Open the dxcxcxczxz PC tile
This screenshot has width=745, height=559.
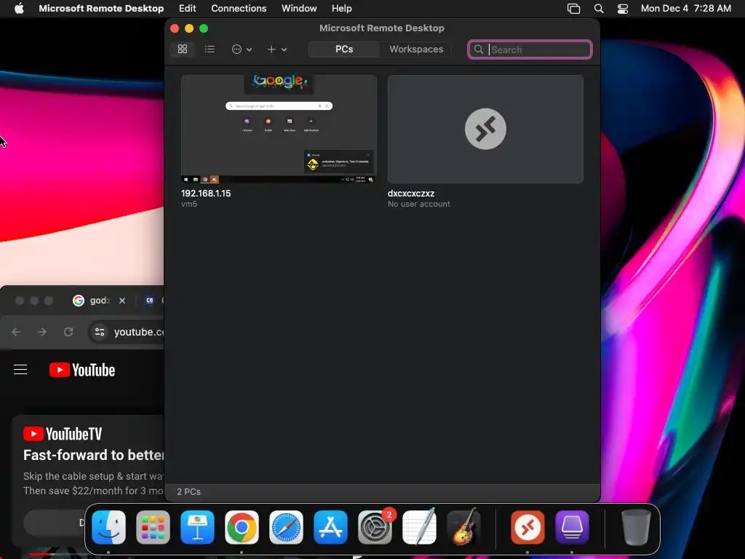[x=485, y=129]
